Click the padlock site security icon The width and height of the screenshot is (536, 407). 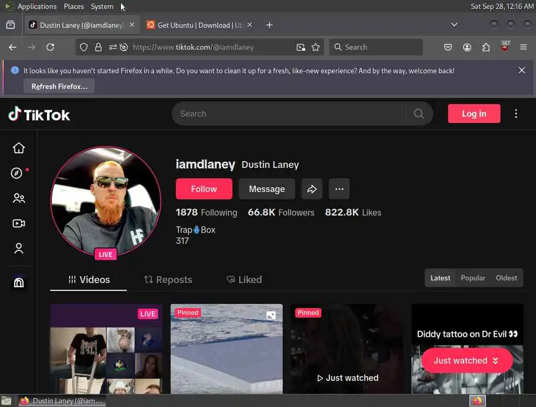click(98, 47)
